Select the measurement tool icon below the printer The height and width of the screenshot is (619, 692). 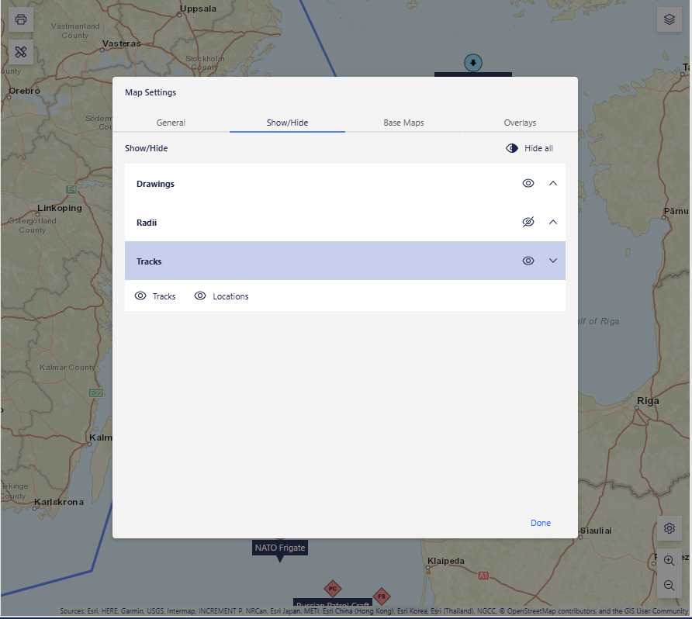pyautogui.click(x=20, y=53)
